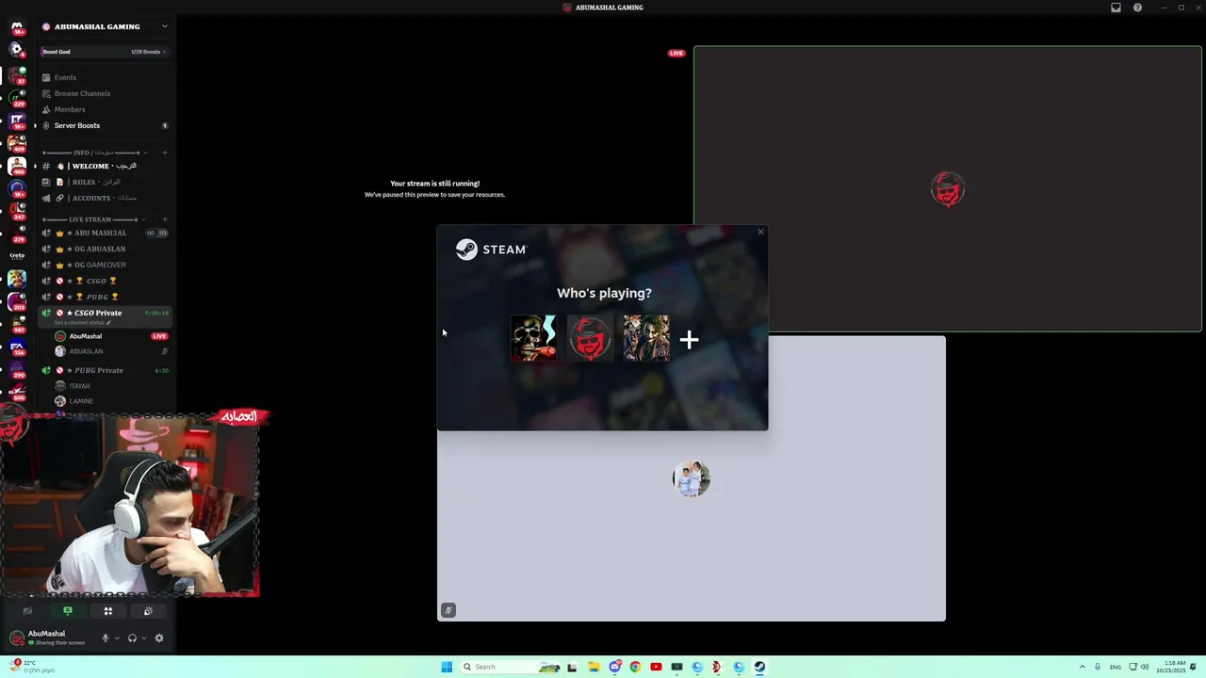Image resolution: width=1206 pixels, height=678 pixels.
Task: Stop screen sharing with green button
Action: coord(68,611)
